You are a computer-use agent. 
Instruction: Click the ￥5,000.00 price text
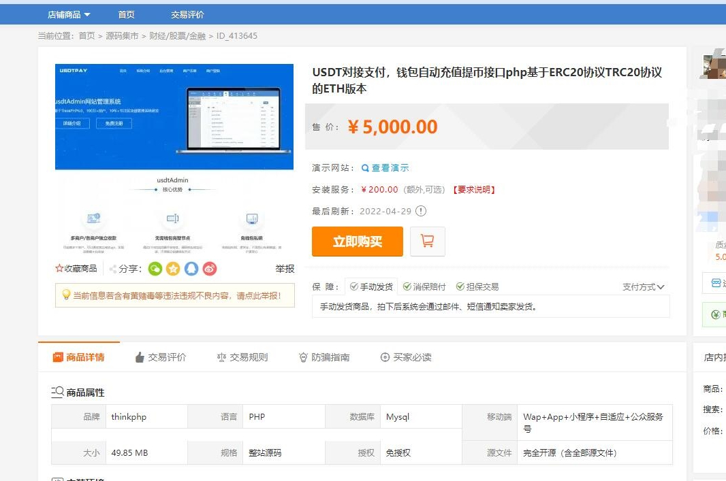point(393,127)
